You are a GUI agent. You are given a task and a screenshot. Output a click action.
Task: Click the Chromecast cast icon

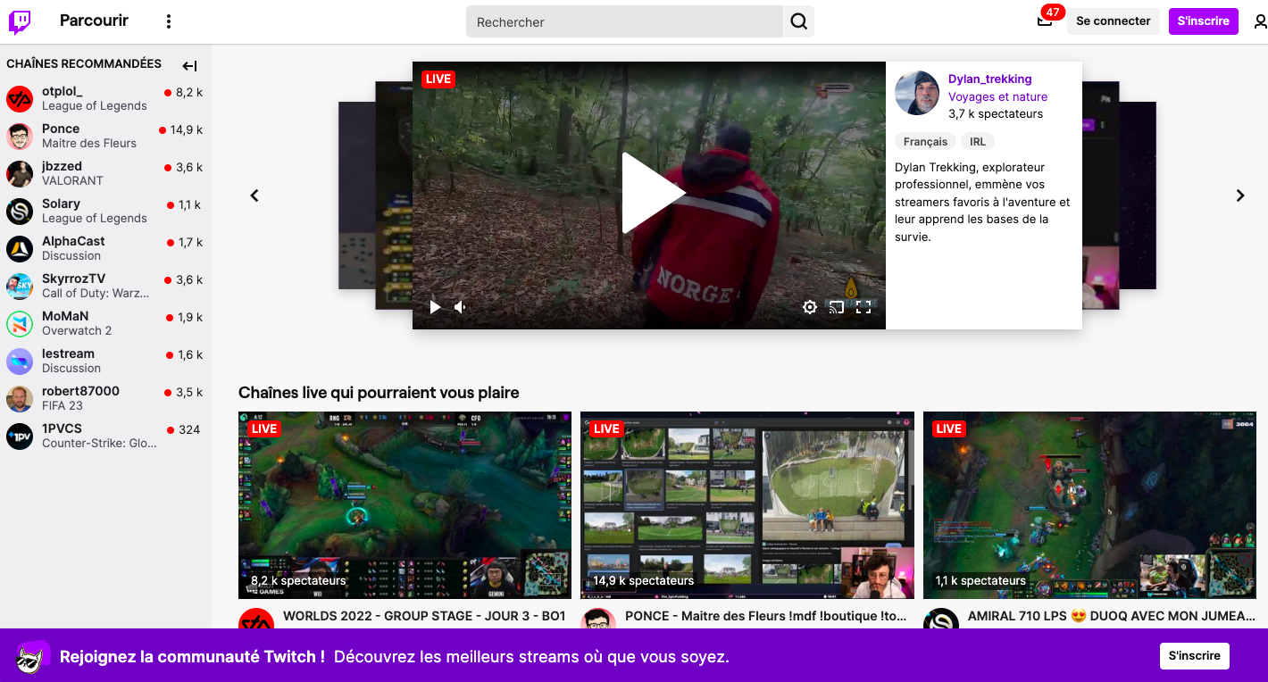tap(837, 307)
